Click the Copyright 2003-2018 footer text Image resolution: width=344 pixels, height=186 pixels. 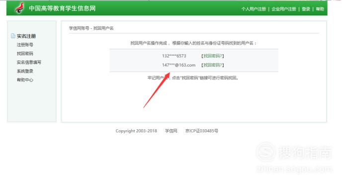pyautogui.click(x=136, y=131)
